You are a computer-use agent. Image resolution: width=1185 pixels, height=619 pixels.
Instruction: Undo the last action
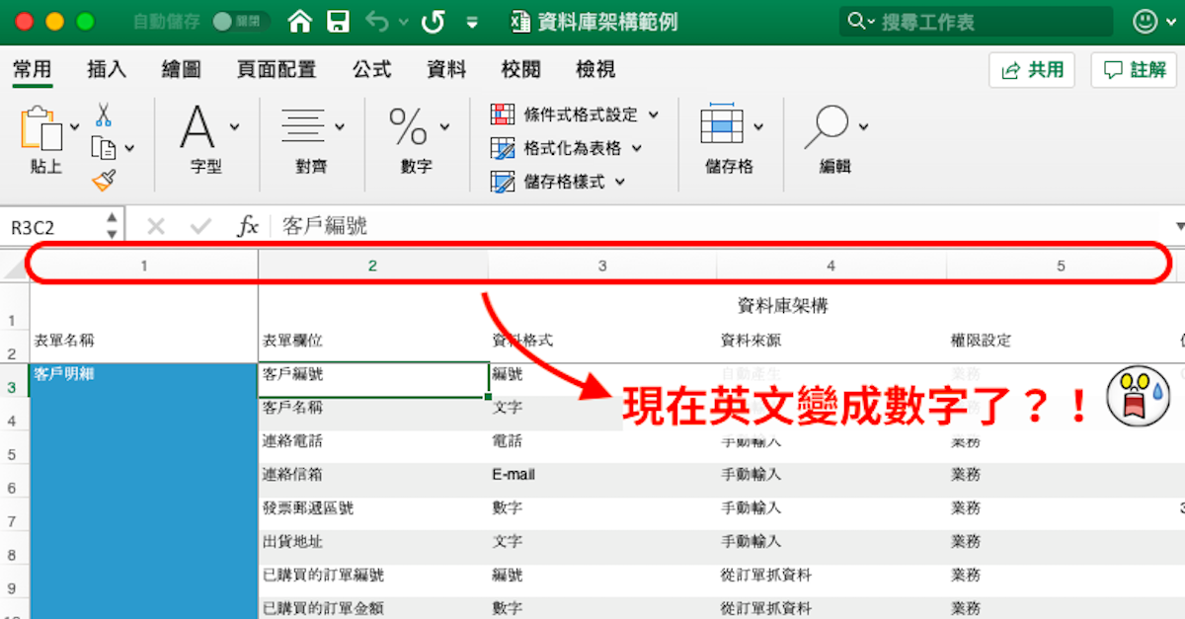point(377,21)
